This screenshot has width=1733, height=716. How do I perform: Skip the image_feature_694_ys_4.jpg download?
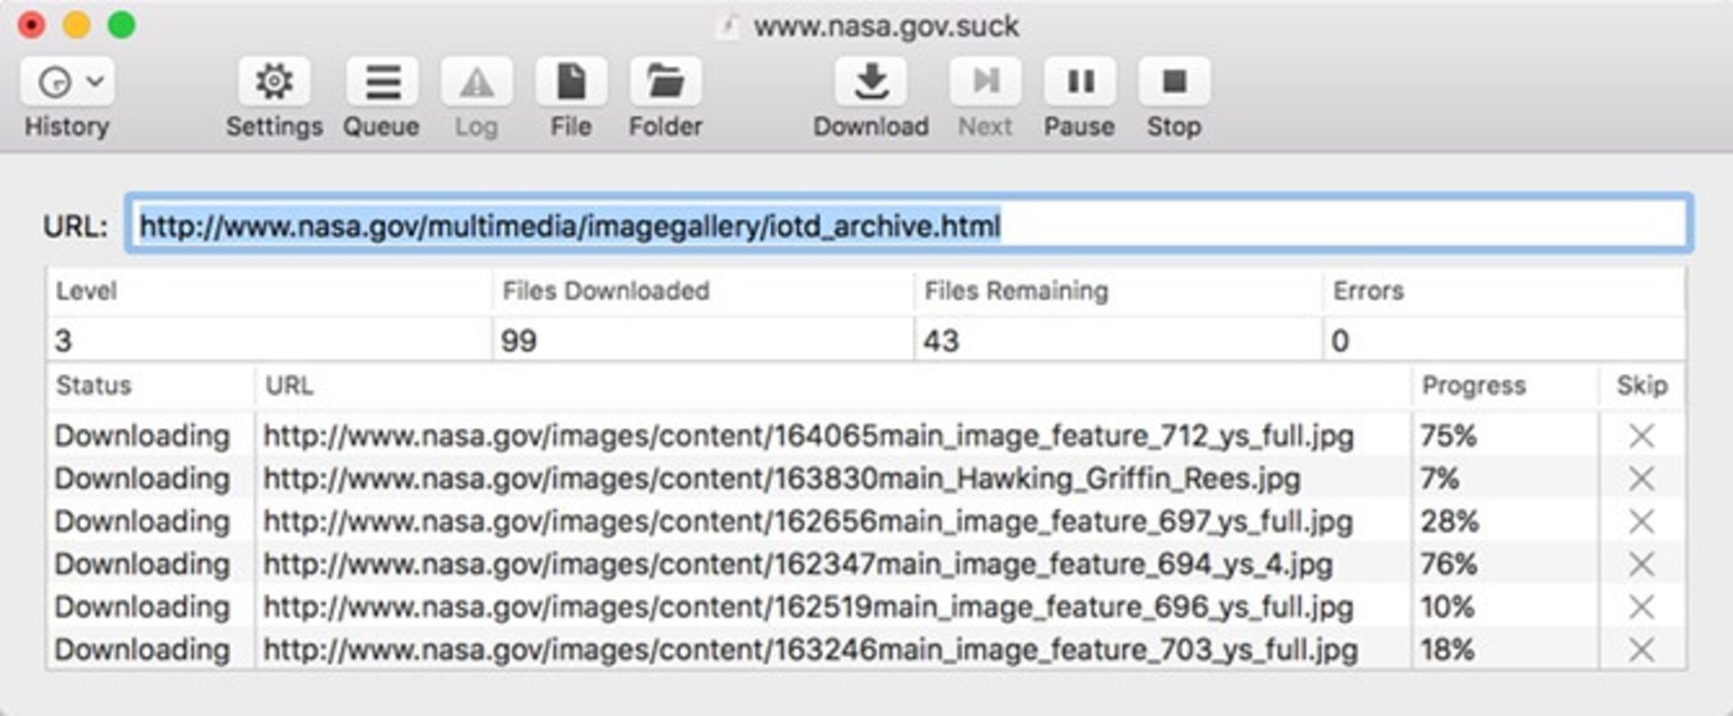1641,565
